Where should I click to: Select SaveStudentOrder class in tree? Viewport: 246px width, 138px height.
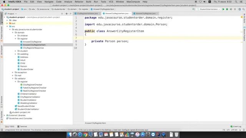coord(25,106)
